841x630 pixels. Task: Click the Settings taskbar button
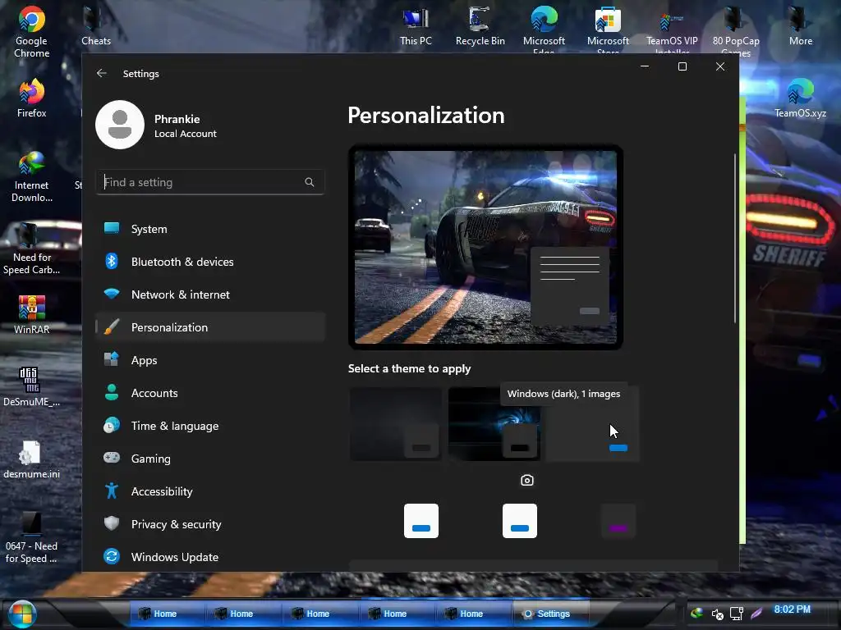pos(551,614)
